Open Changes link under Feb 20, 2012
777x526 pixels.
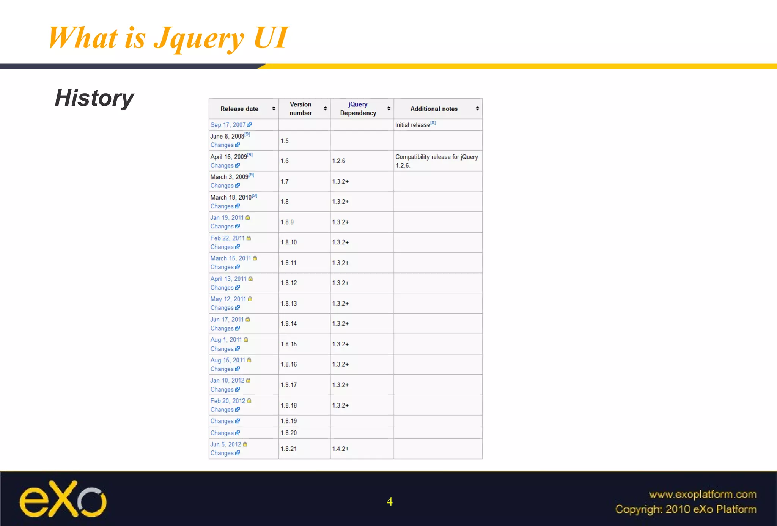point(222,409)
